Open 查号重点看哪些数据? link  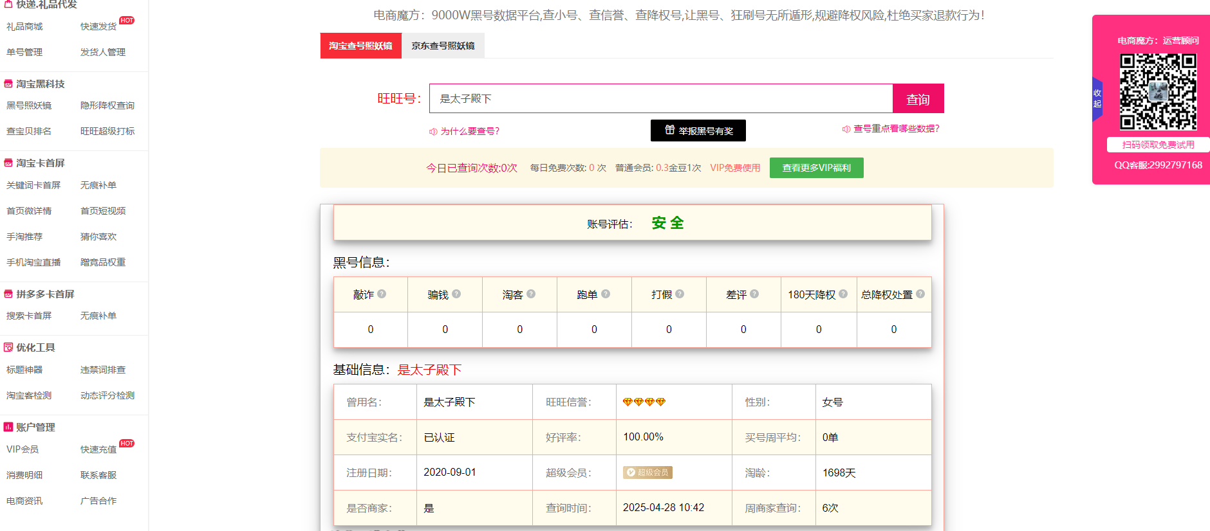coord(891,129)
